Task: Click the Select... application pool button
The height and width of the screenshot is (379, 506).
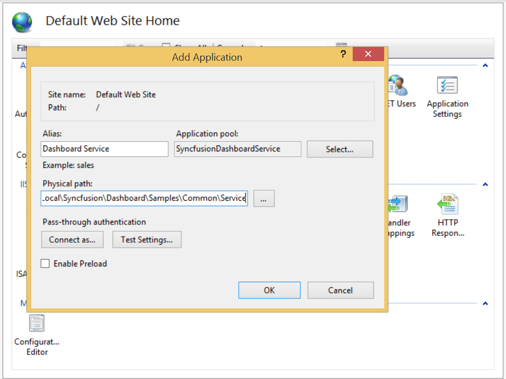Action: [340, 149]
